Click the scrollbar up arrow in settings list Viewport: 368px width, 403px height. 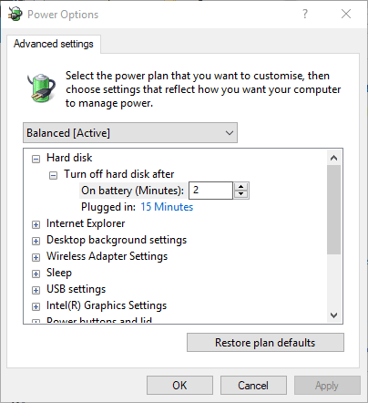pos(334,158)
